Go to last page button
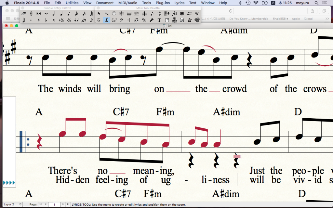The height and width of the screenshot is (208, 333). point(68,204)
